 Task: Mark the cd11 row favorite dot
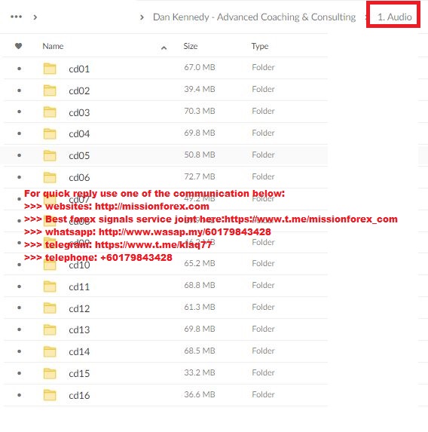click(20, 286)
